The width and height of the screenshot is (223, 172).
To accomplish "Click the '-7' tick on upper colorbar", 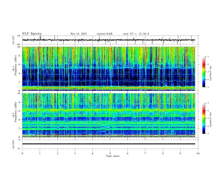I will point(208,87).
